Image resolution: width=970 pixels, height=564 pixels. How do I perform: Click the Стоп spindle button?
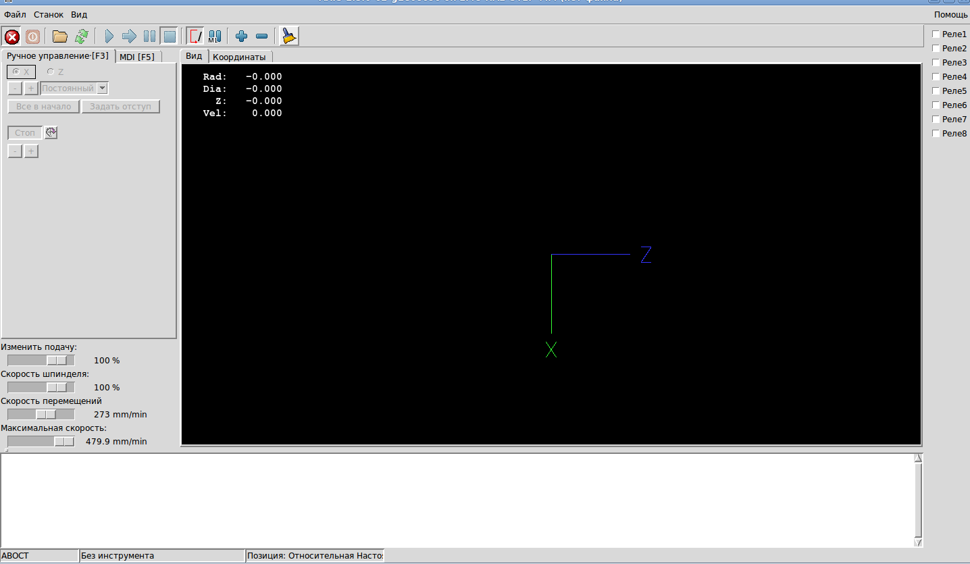[25, 133]
